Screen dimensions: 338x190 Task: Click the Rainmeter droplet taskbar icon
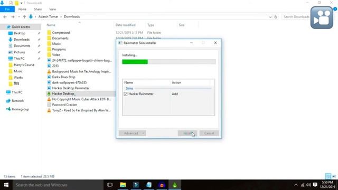coord(175,185)
